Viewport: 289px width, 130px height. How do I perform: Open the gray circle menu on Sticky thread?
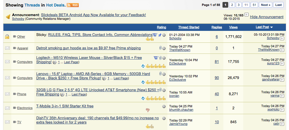point(164,35)
